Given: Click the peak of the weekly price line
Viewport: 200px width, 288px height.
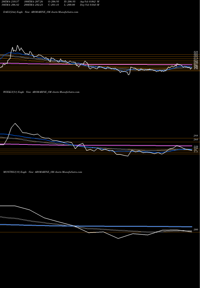Looking at the screenshot, I should coord(15,123).
